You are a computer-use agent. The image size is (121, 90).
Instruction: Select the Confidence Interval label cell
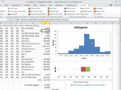[33, 75]
